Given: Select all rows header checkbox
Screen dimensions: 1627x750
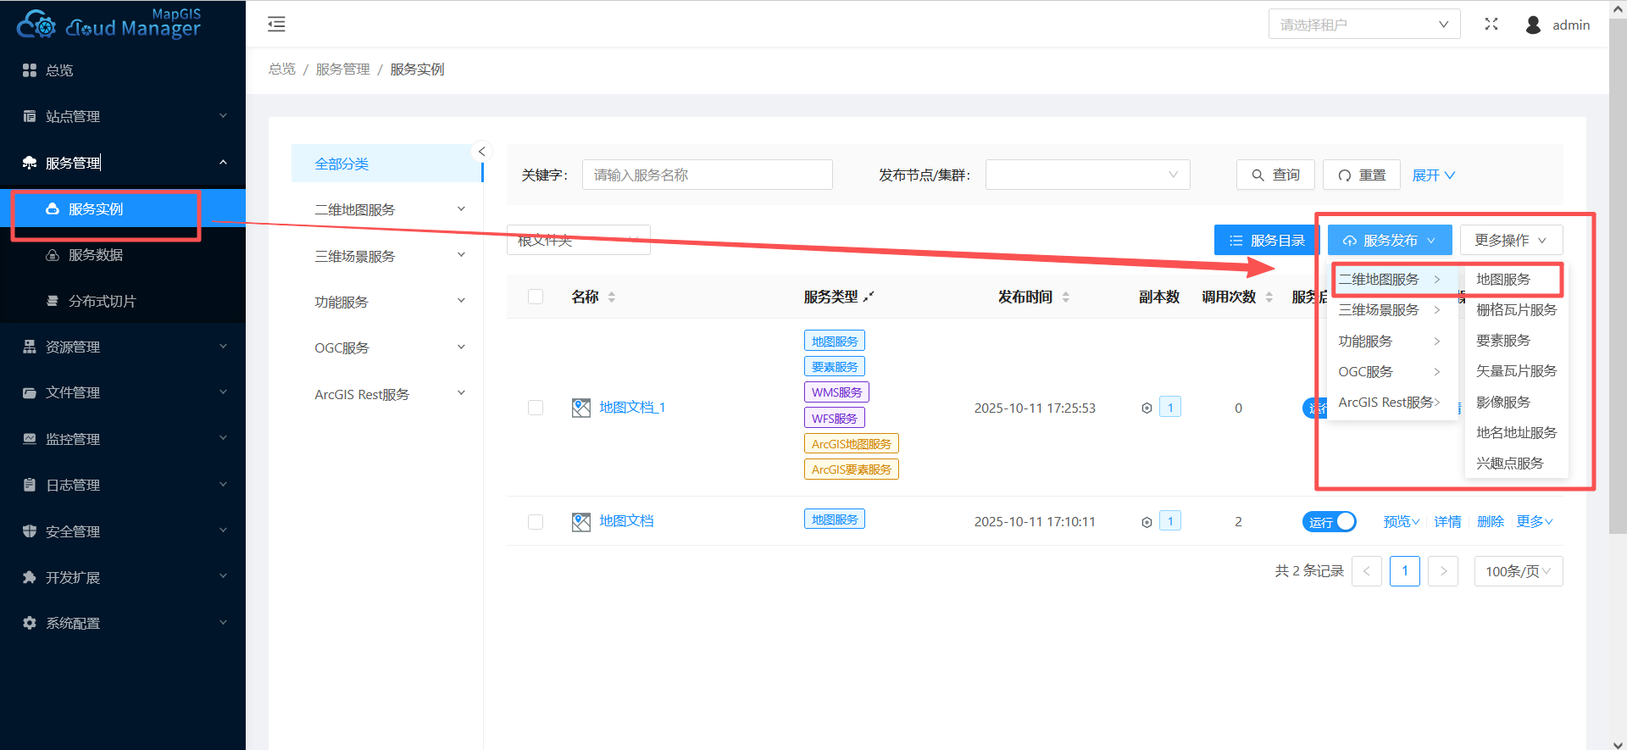Looking at the screenshot, I should pos(536,297).
